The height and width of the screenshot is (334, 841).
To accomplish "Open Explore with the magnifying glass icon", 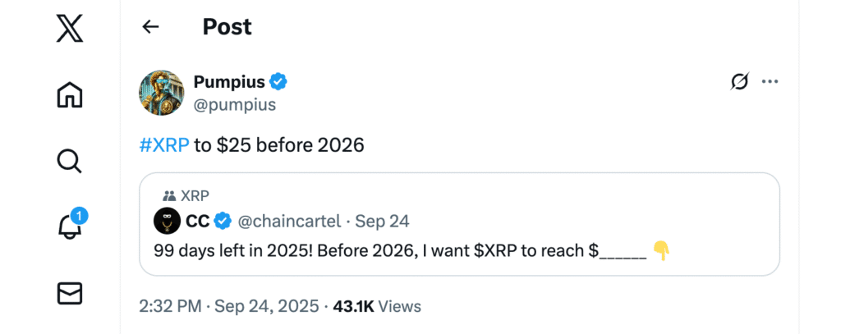I will point(69,160).
